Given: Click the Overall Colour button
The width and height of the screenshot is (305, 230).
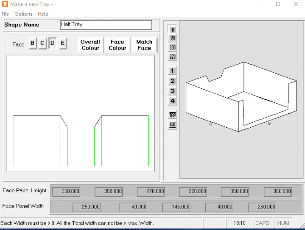Looking at the screenshot, I should coord(90,45).
